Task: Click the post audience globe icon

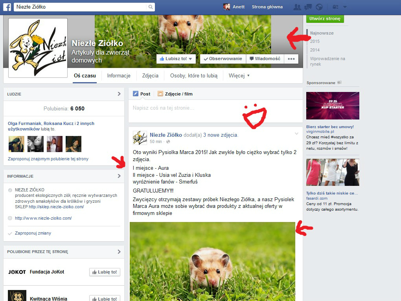Action: pyautogui.click(x=168, y=141)
